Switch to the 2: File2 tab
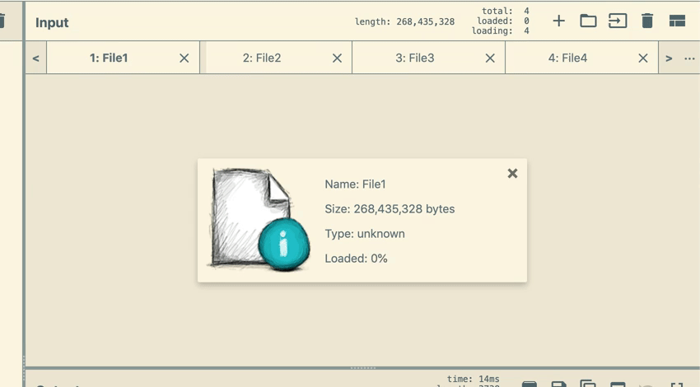 [262, 58]
